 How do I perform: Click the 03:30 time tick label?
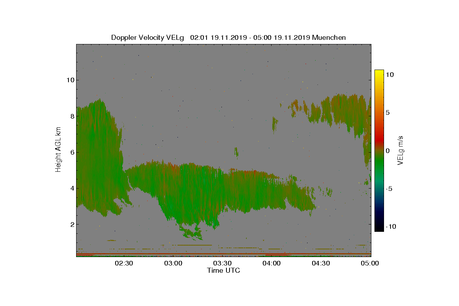(222, 264)
